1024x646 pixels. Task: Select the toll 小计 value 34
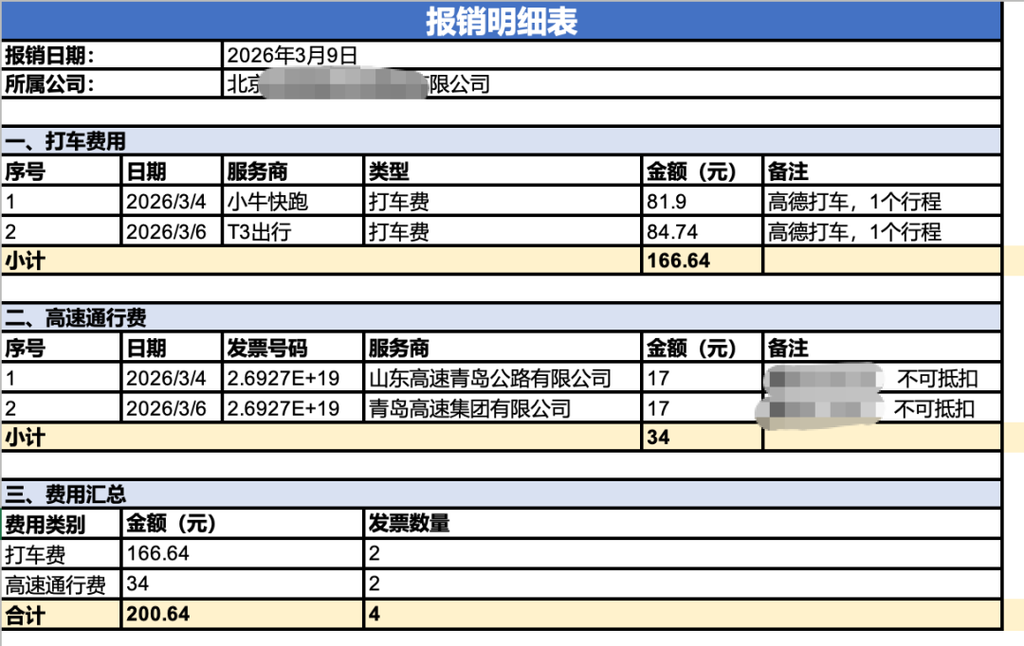[x=654, y=437]
